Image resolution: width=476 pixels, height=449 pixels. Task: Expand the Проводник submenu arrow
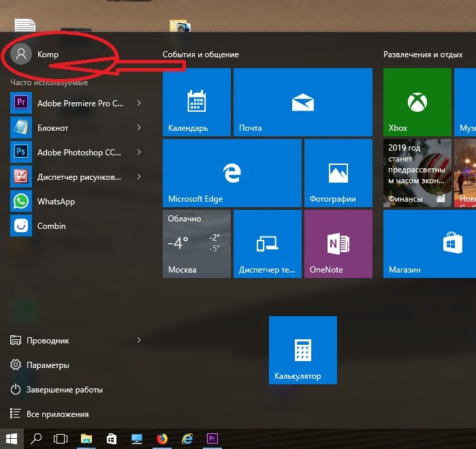(139, 340)
